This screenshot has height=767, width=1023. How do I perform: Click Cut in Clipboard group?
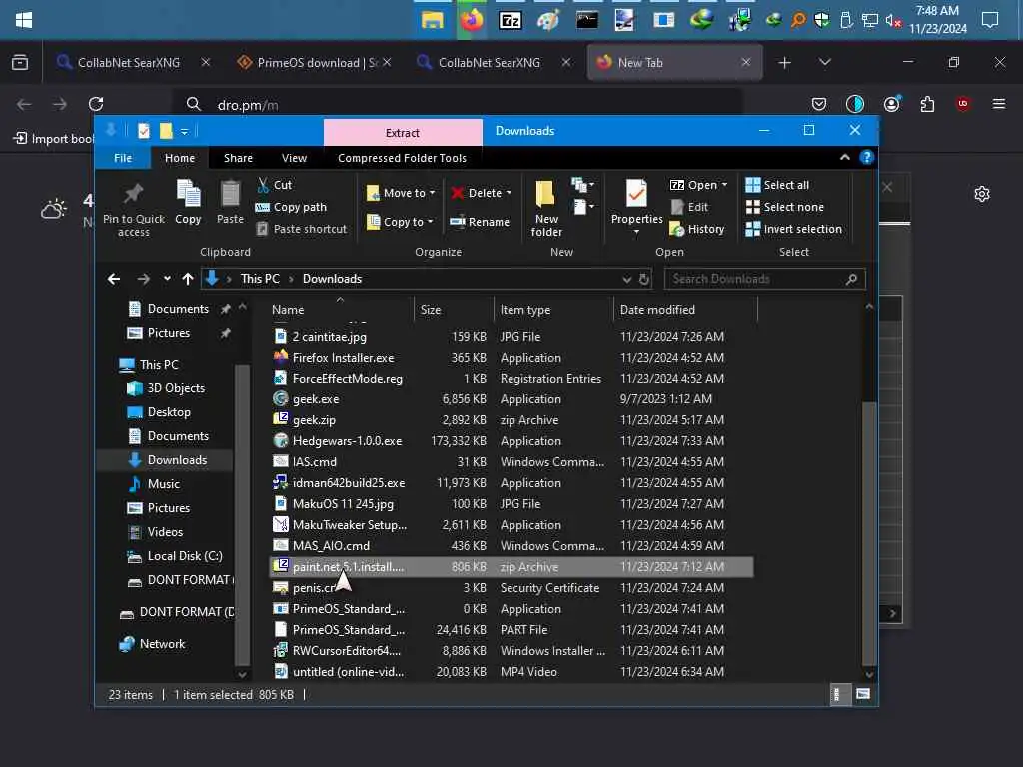[x=274, y=185]
